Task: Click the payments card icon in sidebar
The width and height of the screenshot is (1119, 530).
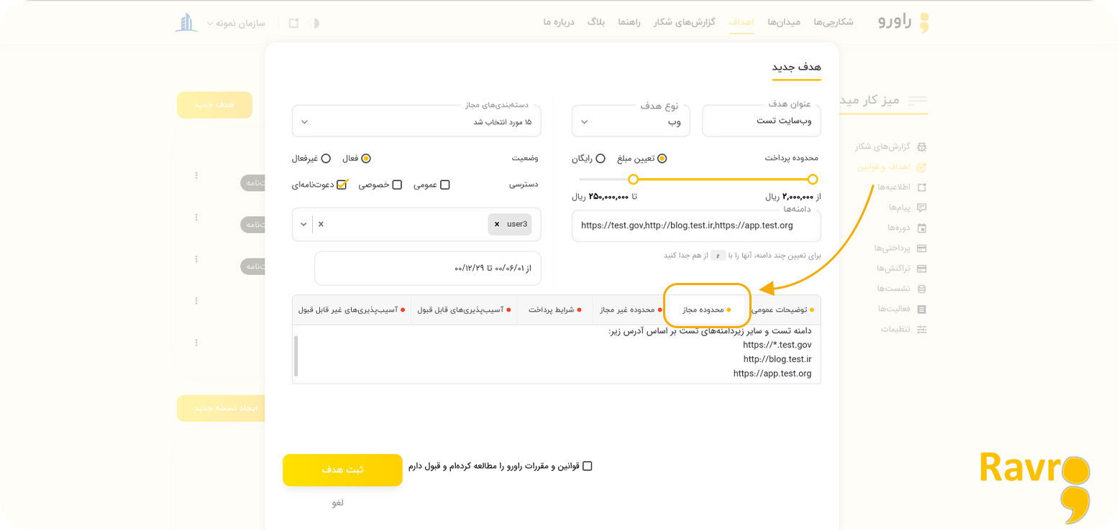Action: (921, 248)
